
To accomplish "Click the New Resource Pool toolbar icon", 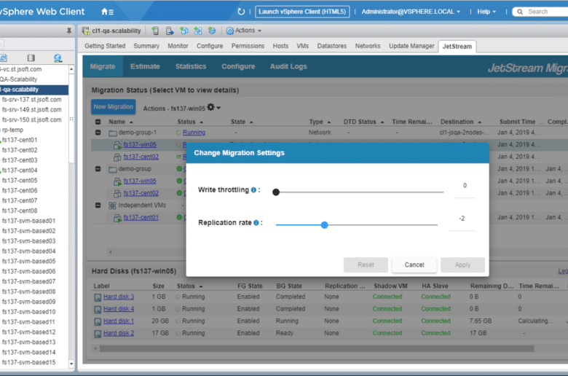I will pyautogui.click(x=212, y=31).
